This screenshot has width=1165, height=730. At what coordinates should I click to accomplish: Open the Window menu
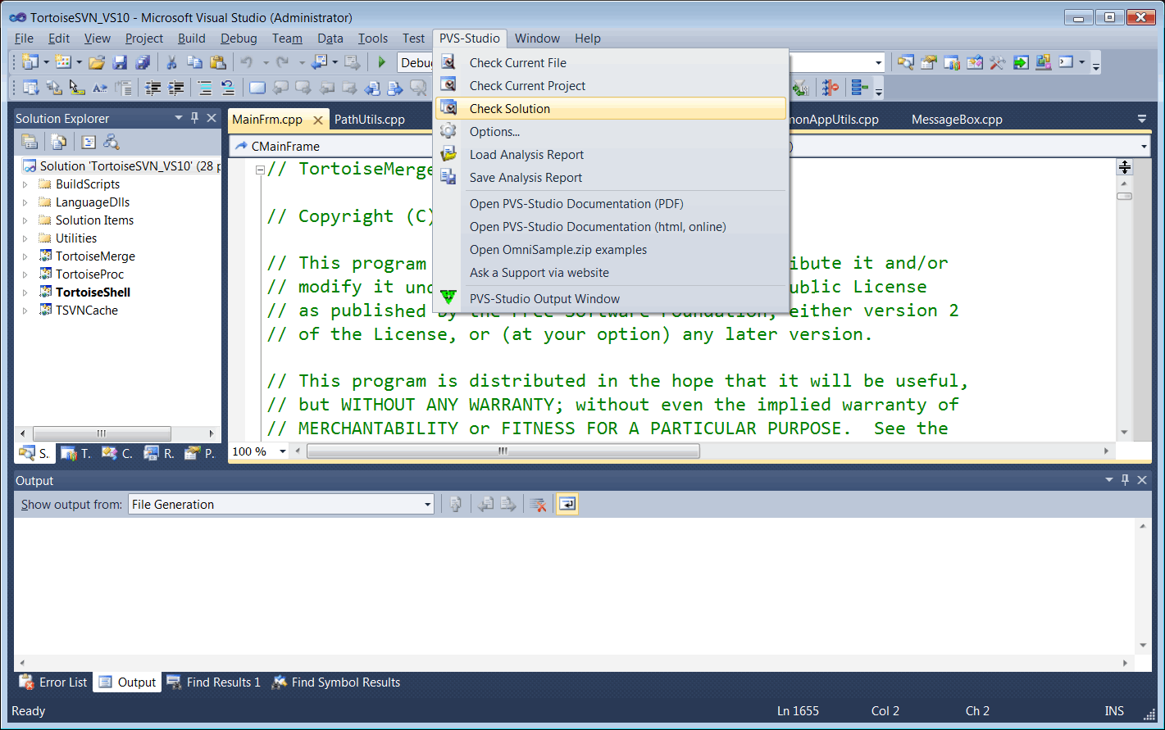point(537,39)
